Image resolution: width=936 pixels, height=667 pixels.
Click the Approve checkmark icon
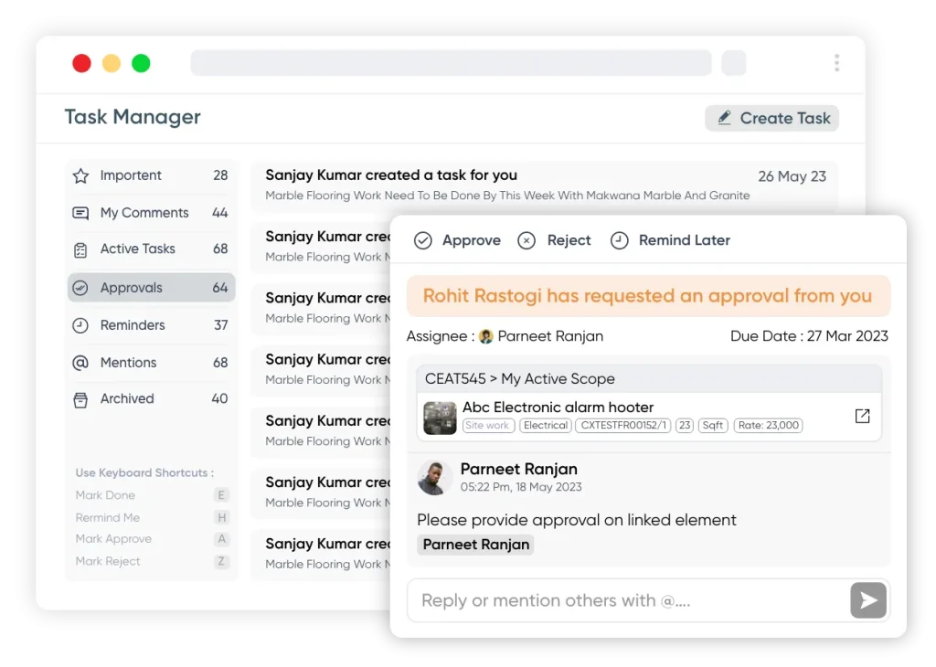pyautogui.click(x=423, y=240)
